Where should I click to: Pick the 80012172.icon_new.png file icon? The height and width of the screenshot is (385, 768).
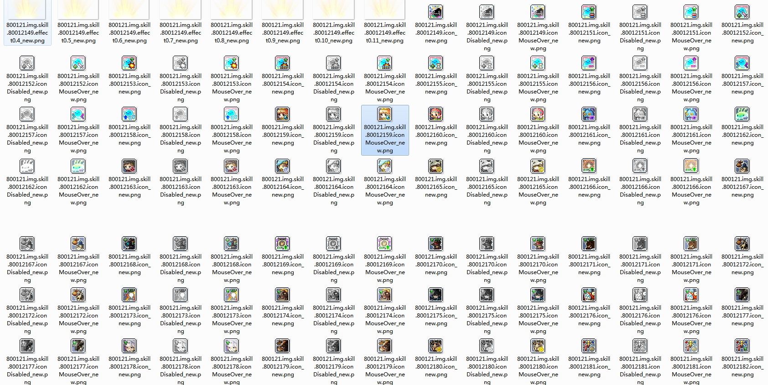[x=742, y=244]
